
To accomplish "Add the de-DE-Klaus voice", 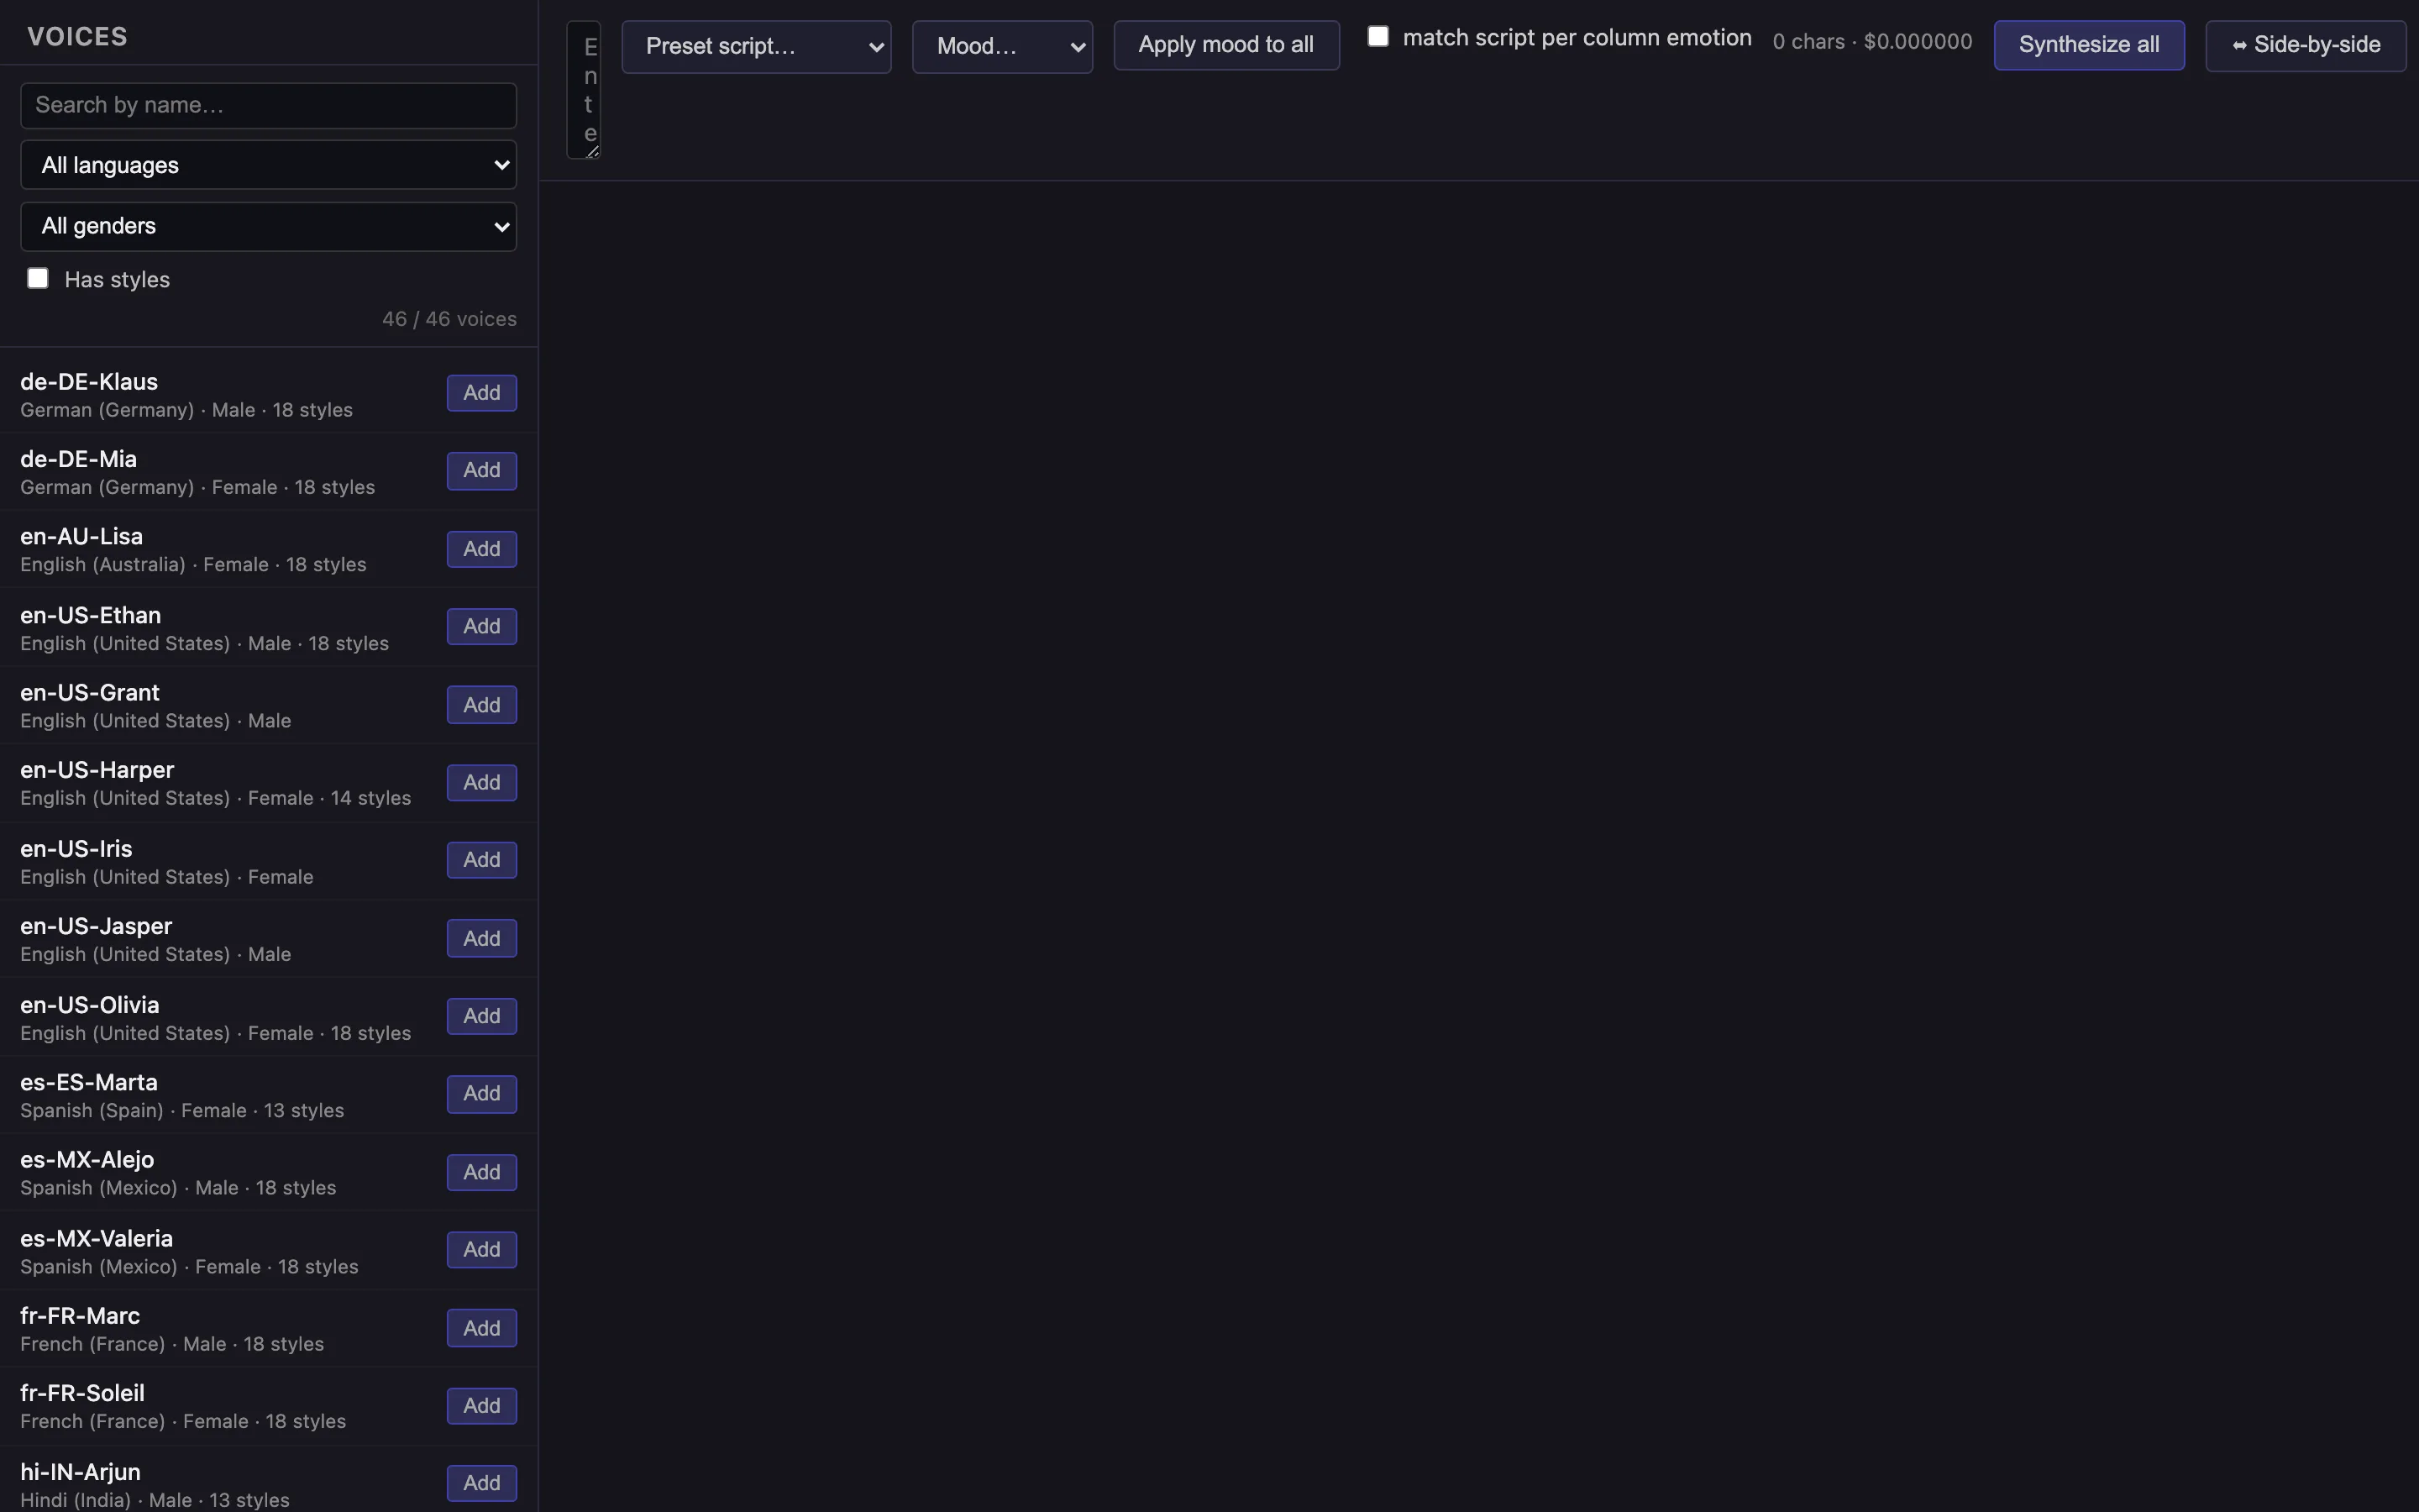I will click(x=480, y=393).
